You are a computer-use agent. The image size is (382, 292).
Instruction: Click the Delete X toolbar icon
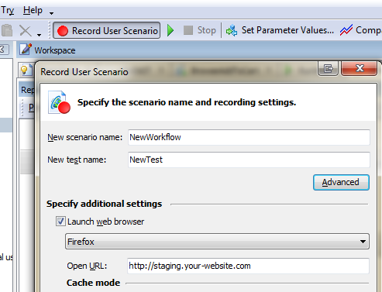coord(26,31)
